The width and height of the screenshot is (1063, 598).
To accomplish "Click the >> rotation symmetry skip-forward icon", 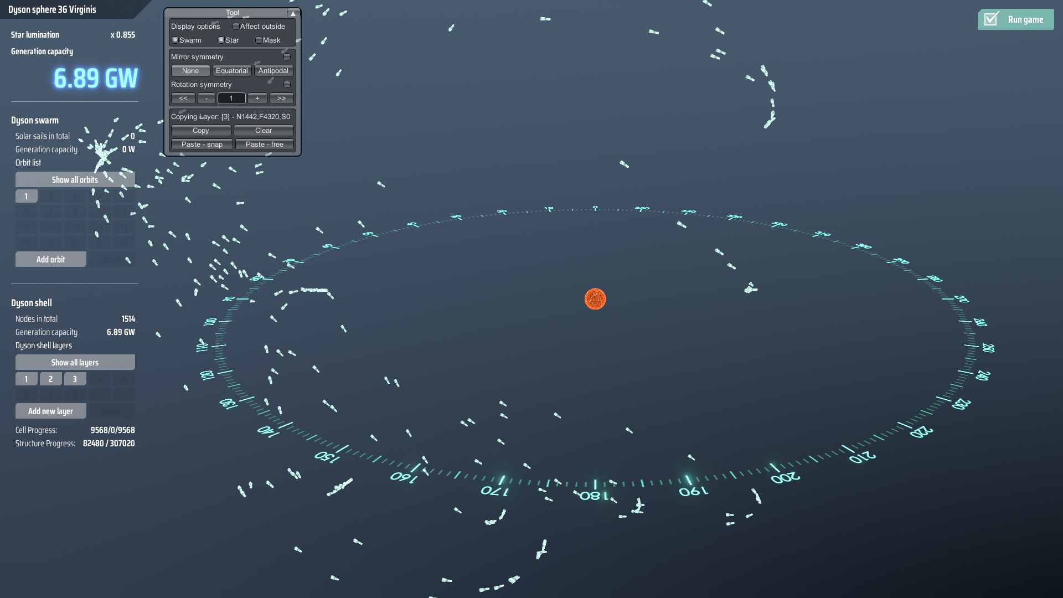I will click(x=282, y=98).
